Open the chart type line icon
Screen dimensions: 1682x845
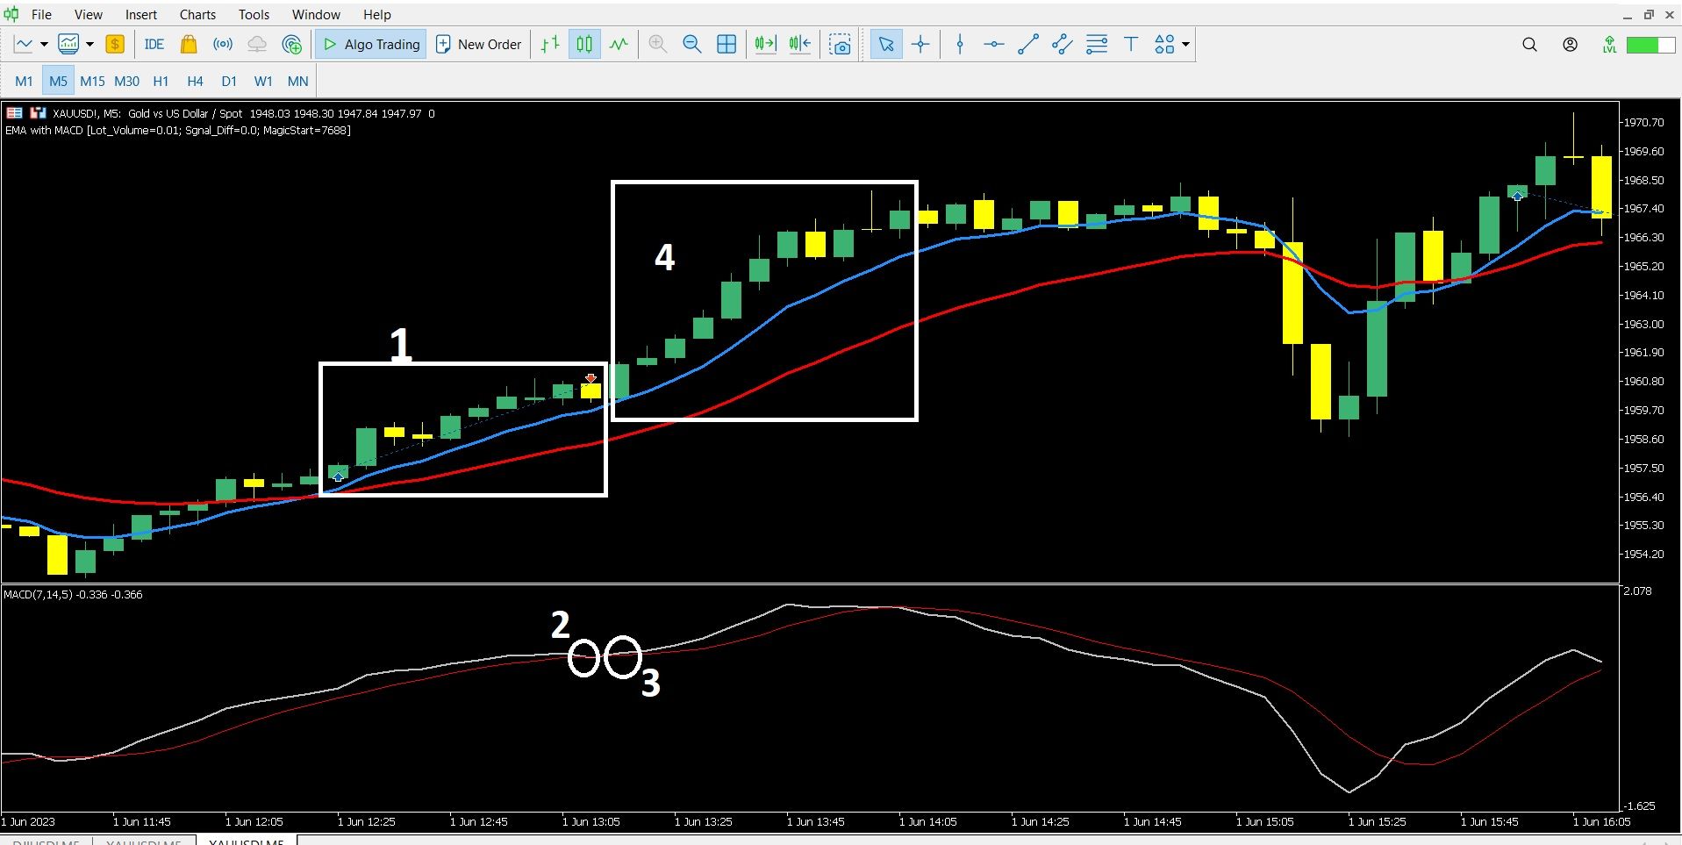pos(23,44)
